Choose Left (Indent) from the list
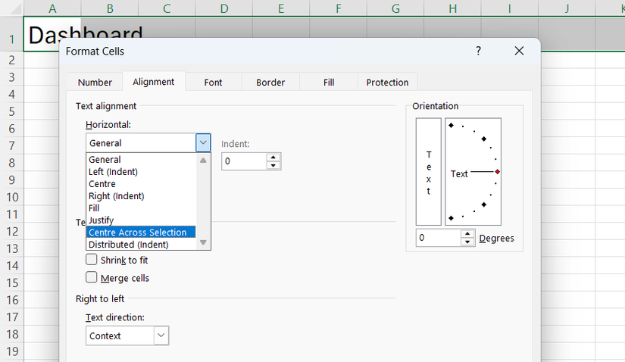625x362 pixels. tap(113, 172)
